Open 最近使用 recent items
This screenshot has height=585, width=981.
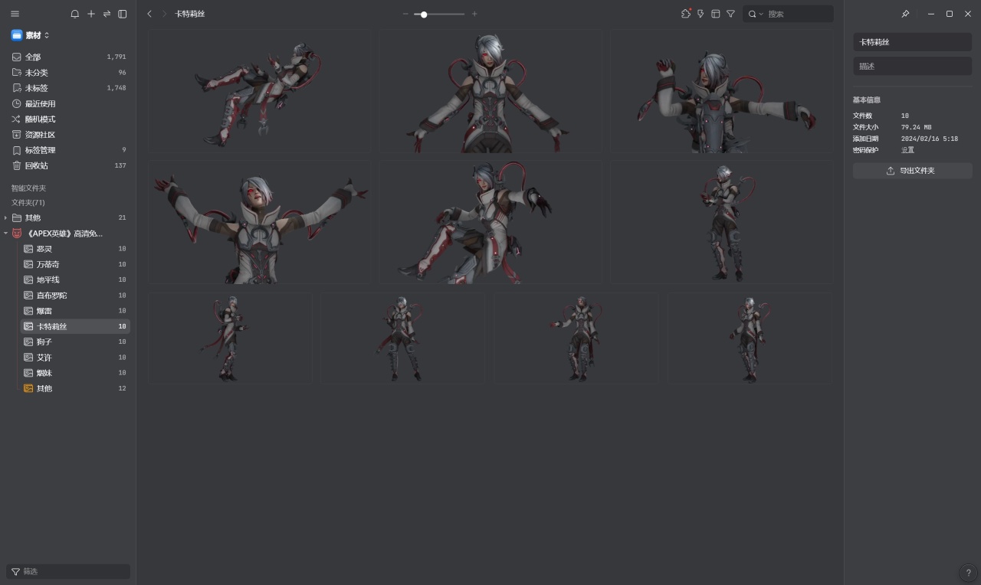pos(68,103)
